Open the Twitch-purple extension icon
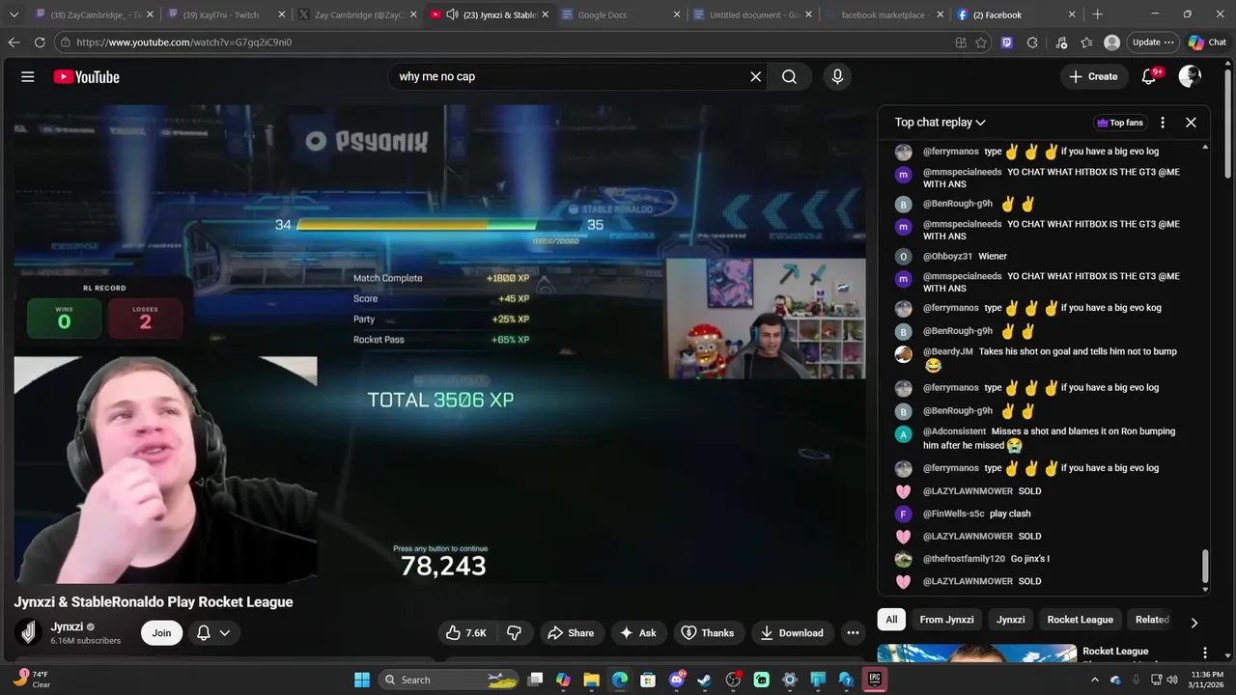Viewport: 1236px width, 695px height. [x=1007, y=42]
